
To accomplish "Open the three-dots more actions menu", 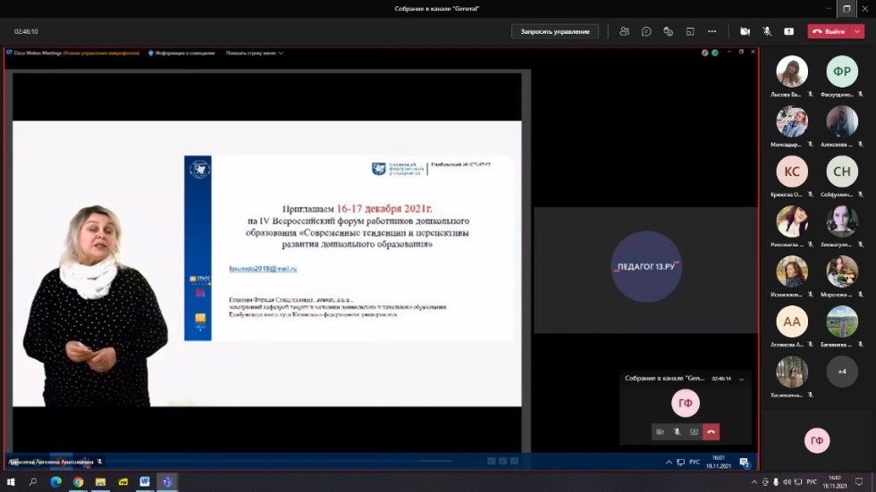I will click(x=712, y=31).
